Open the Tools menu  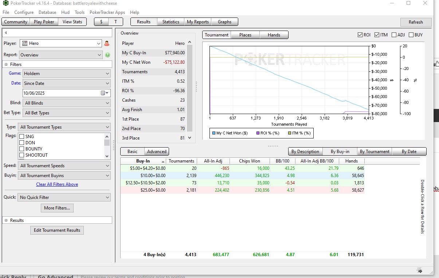(x=79, y=12)
